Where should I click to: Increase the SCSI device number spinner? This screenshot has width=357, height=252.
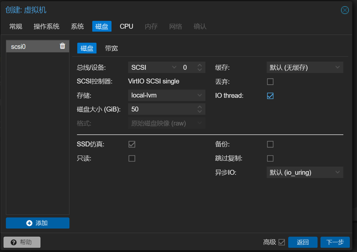point(200,65)
